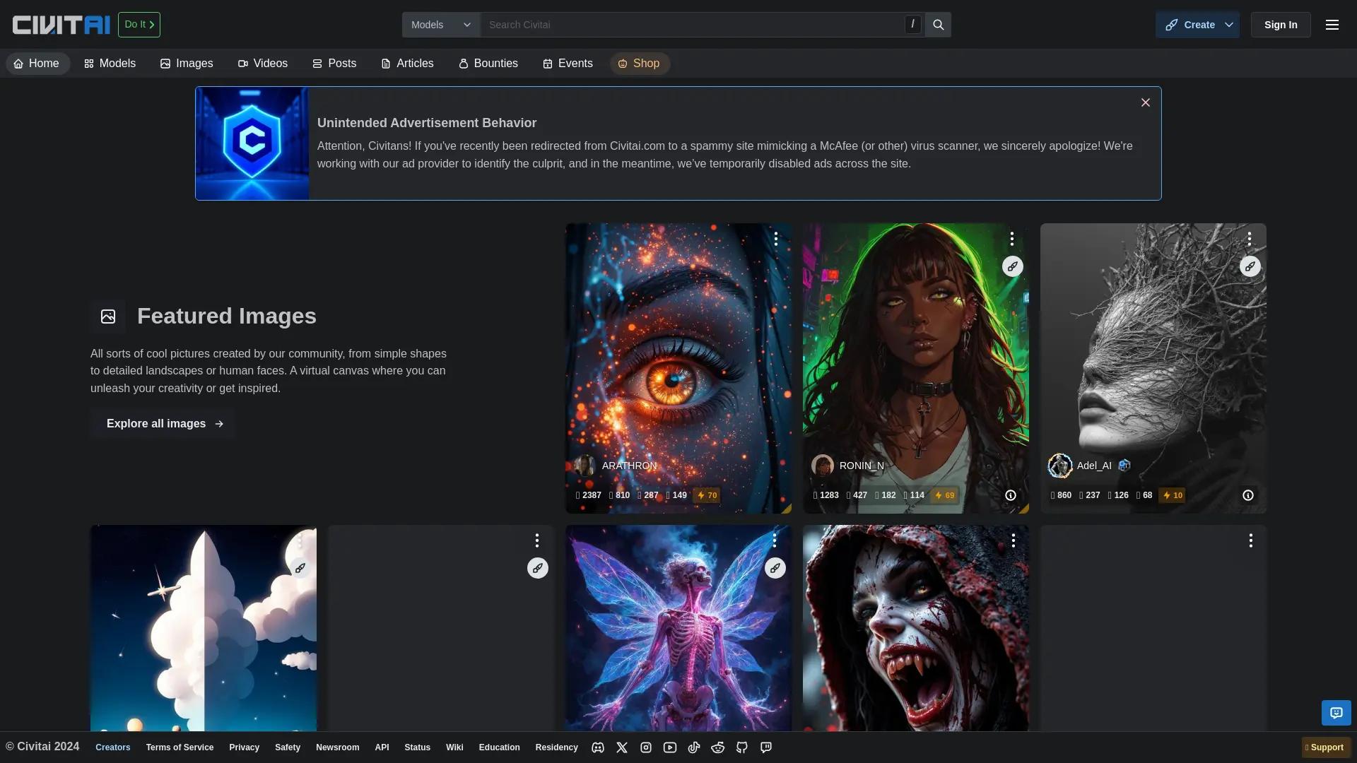The width and height of the screenshot is (1357, 763).
Task: Switch to the Images section
Action: tap(187, 63)
